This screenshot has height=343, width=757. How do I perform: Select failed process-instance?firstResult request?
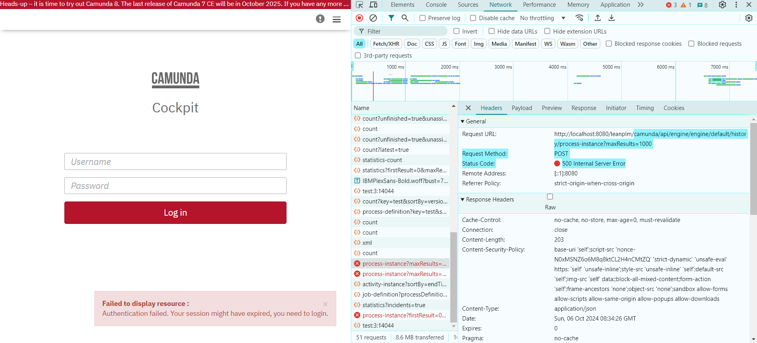coord(401,315)
